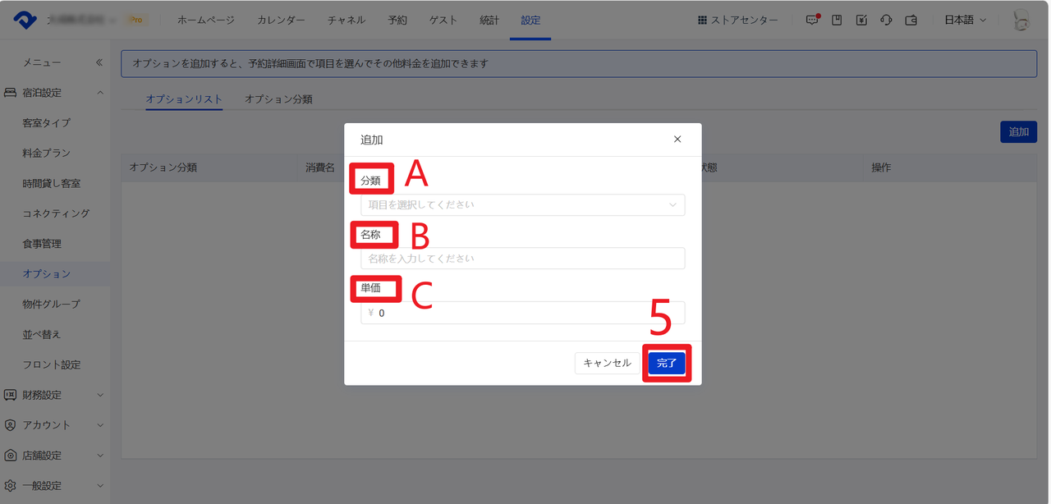
Task: Click the headset support icon
Action: (x=886, y=21)
